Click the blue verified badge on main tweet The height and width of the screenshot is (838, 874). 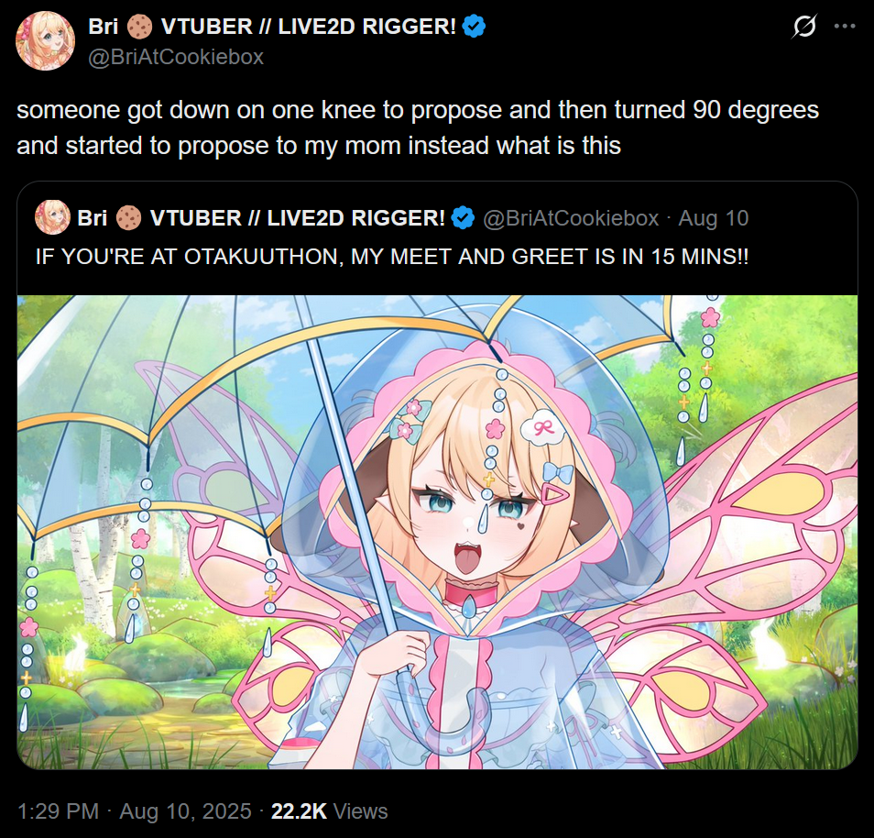point(474,27)
